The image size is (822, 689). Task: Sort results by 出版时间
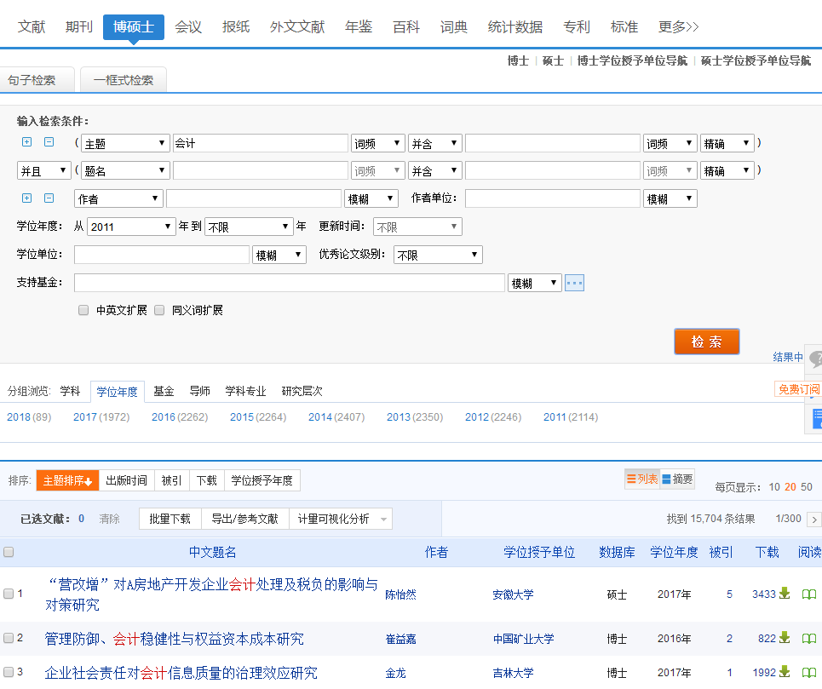click(126, 480)
